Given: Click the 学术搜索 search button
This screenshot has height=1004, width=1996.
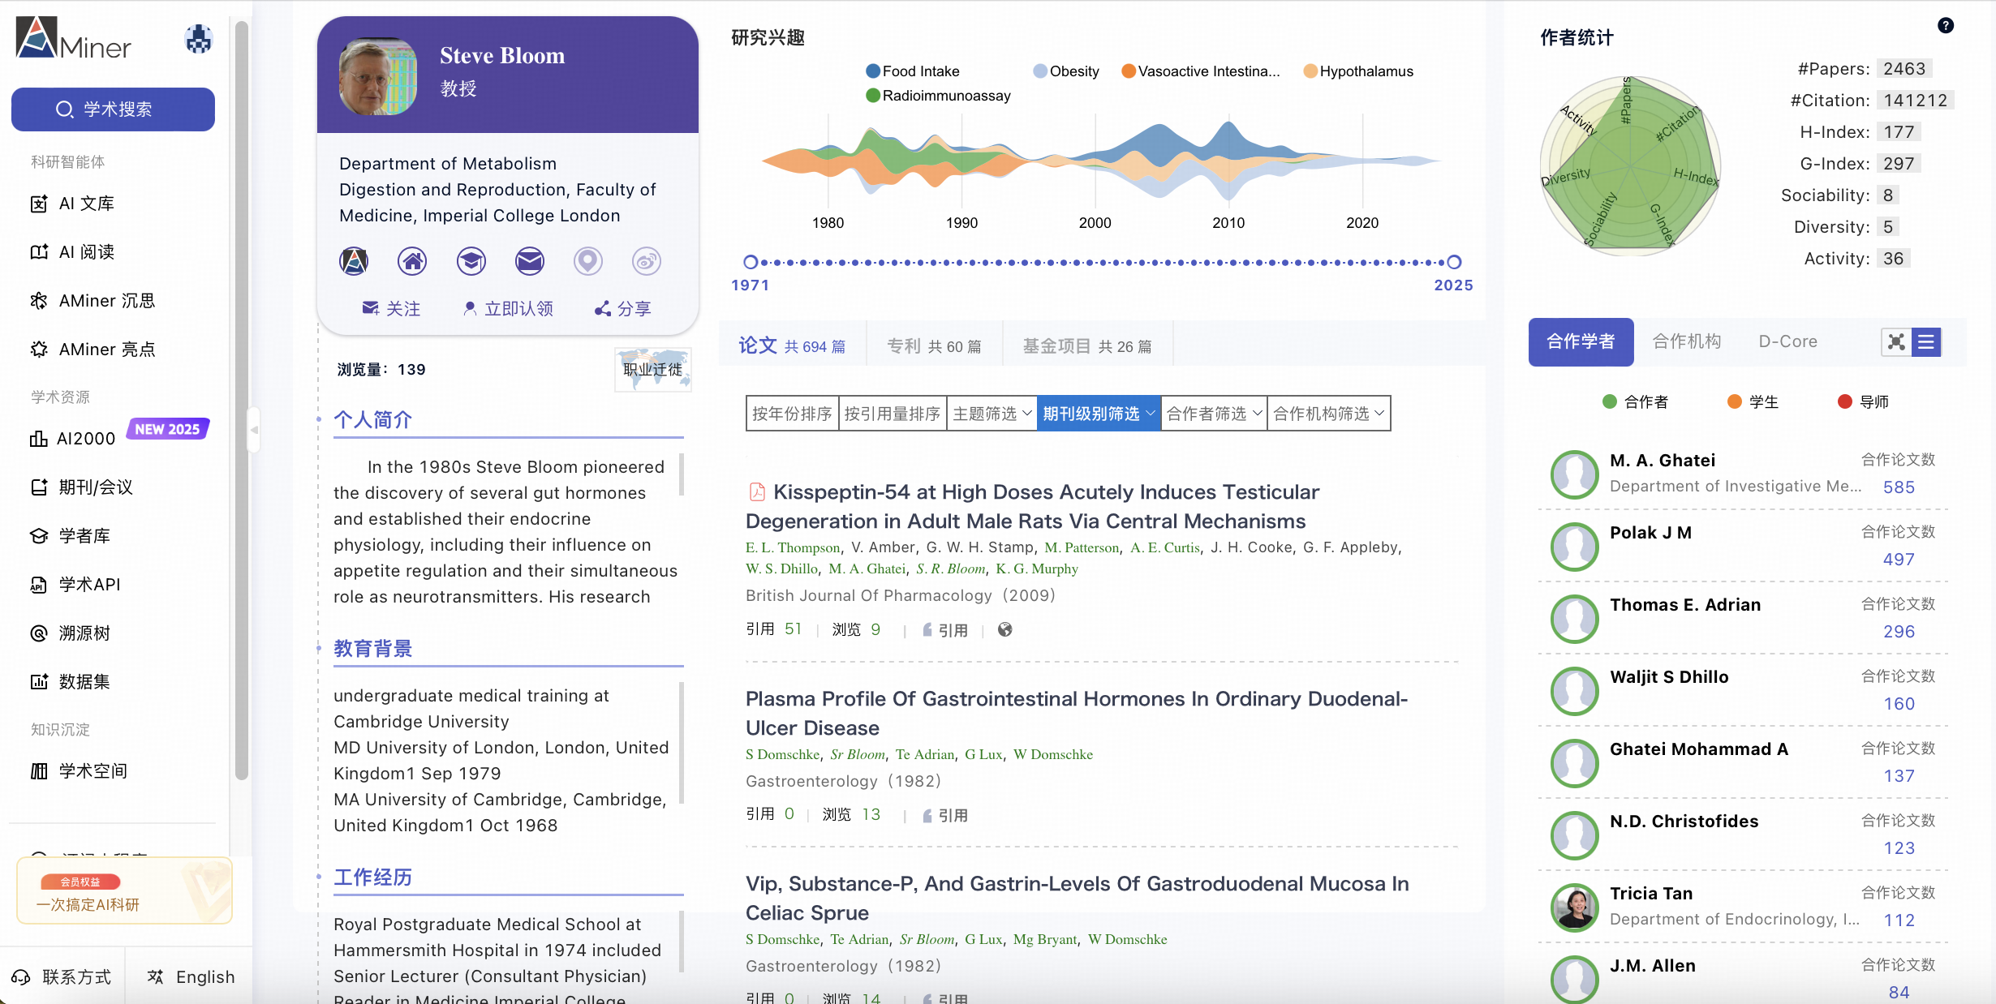Looking at the screenshot, I should [113, 109].
